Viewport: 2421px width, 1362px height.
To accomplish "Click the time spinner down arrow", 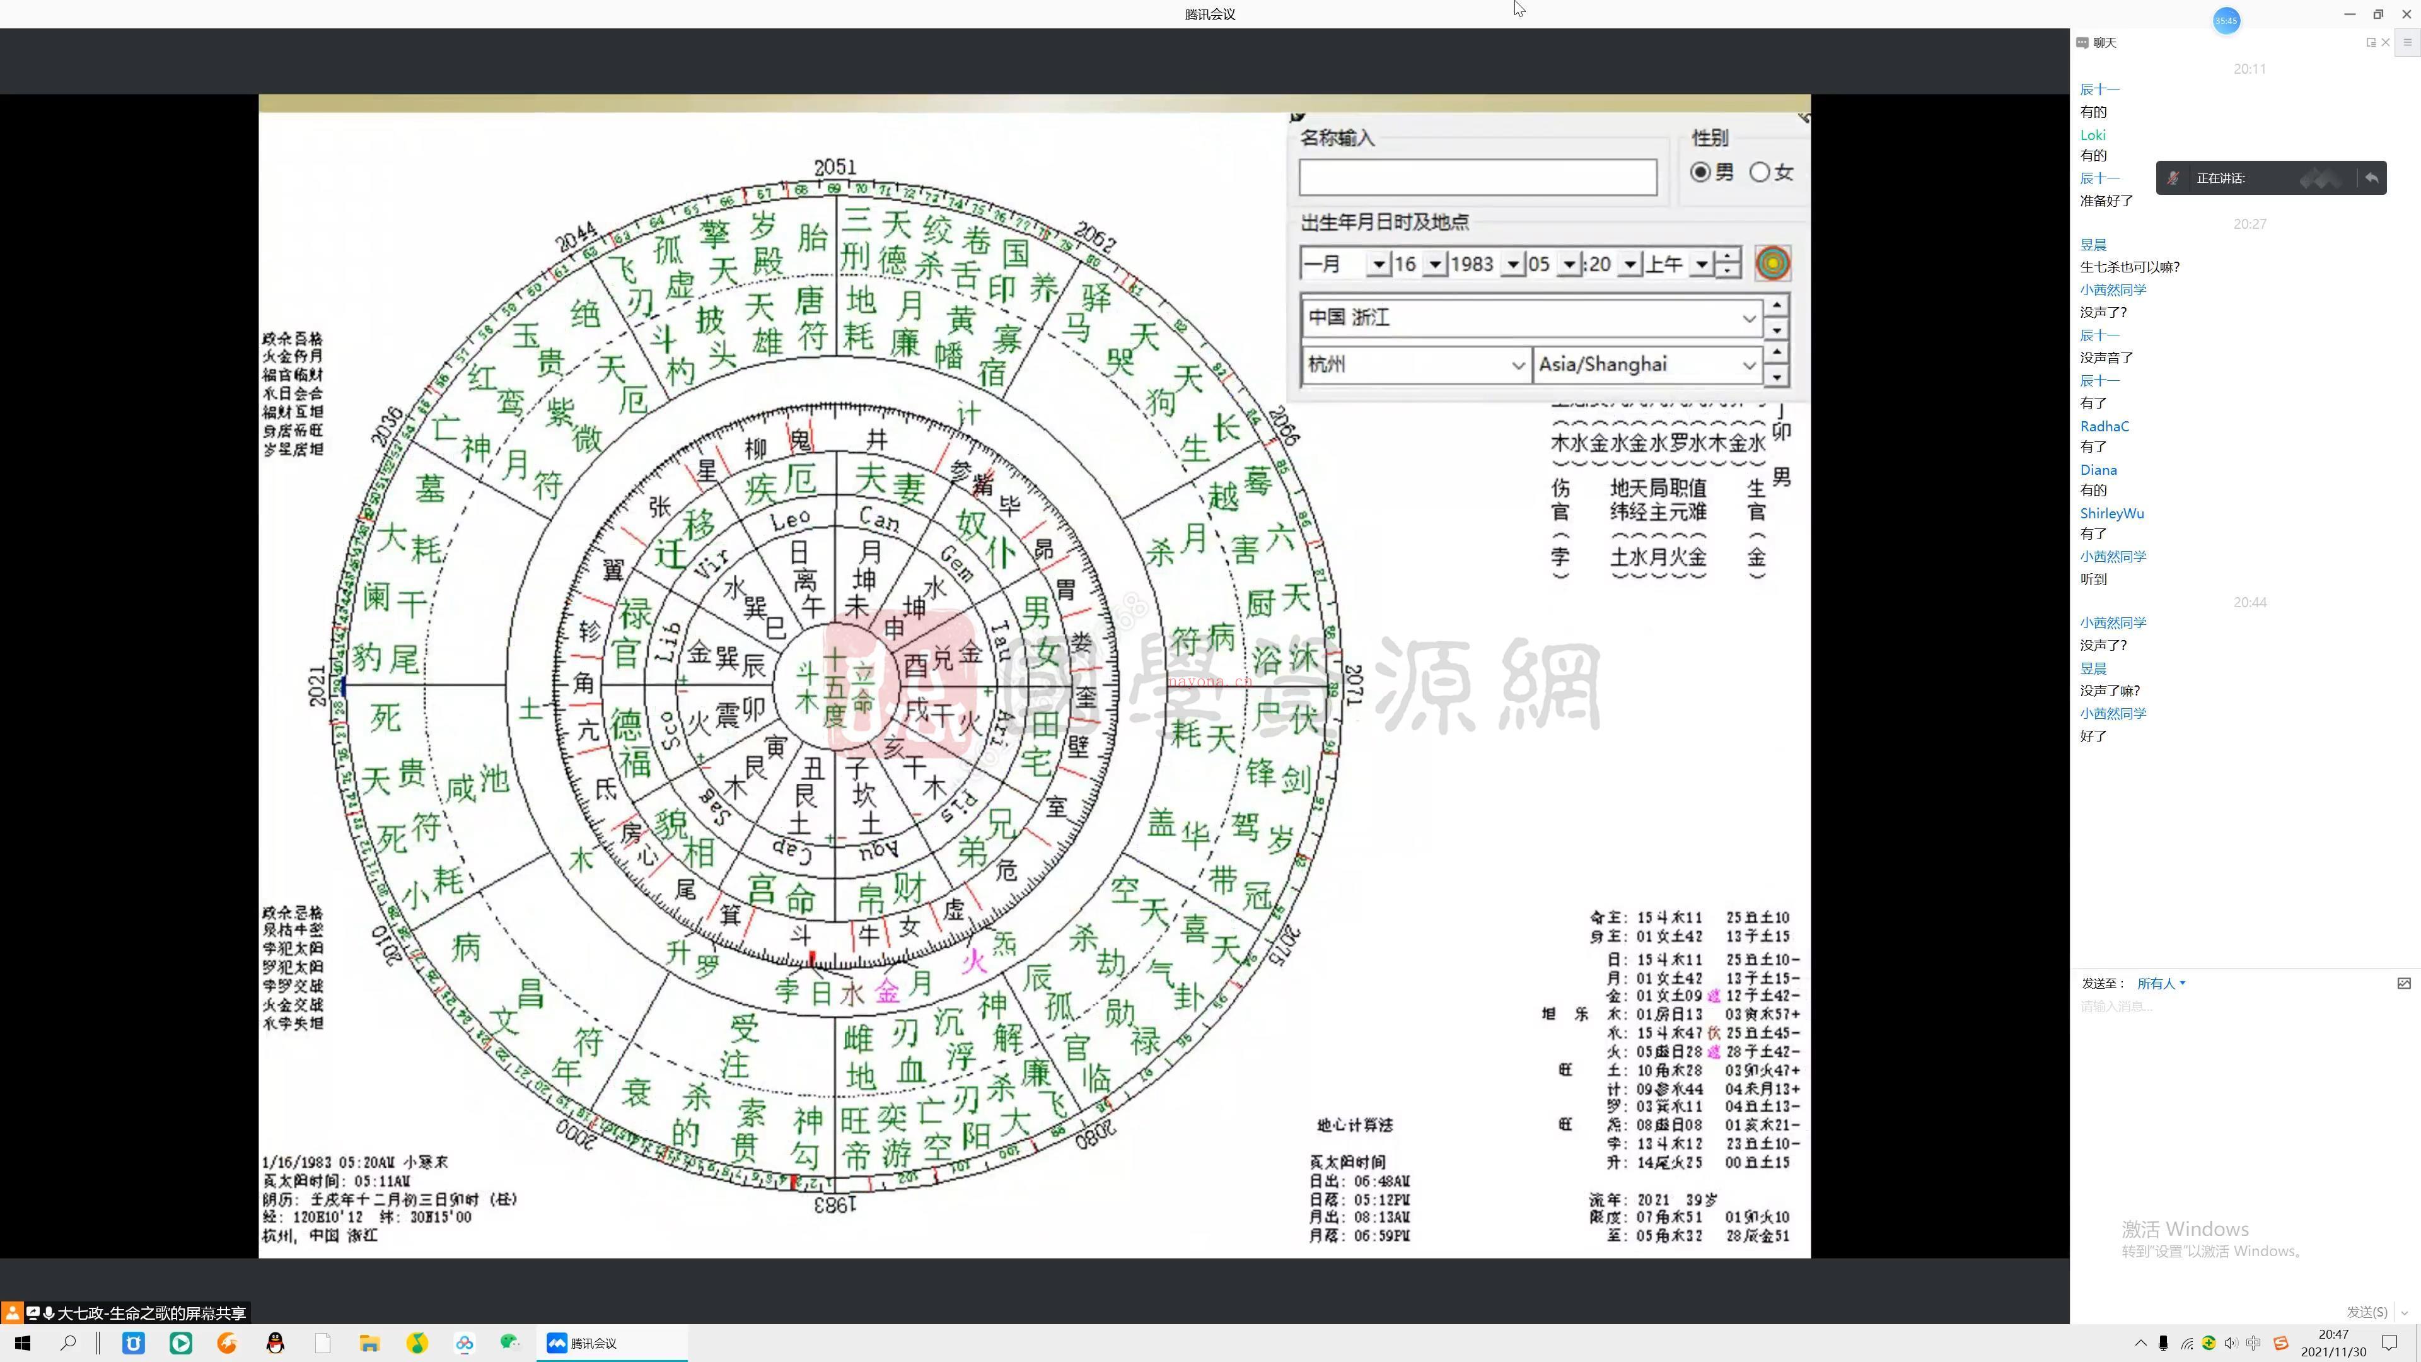I will (x=1727, y=272).
